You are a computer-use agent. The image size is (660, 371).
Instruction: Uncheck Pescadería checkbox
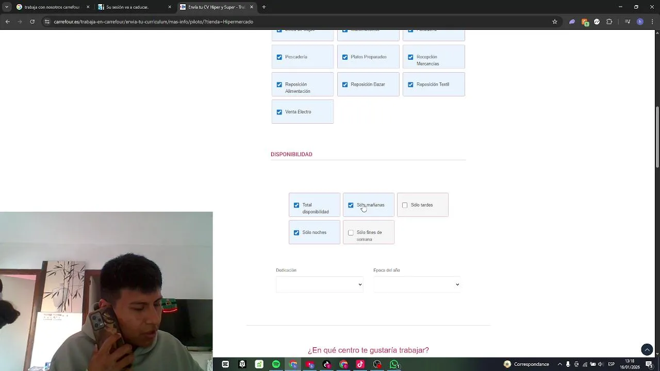279,57
